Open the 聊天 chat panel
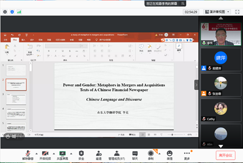Viewport: 243px width, 163px height. [x=135, y=155]
